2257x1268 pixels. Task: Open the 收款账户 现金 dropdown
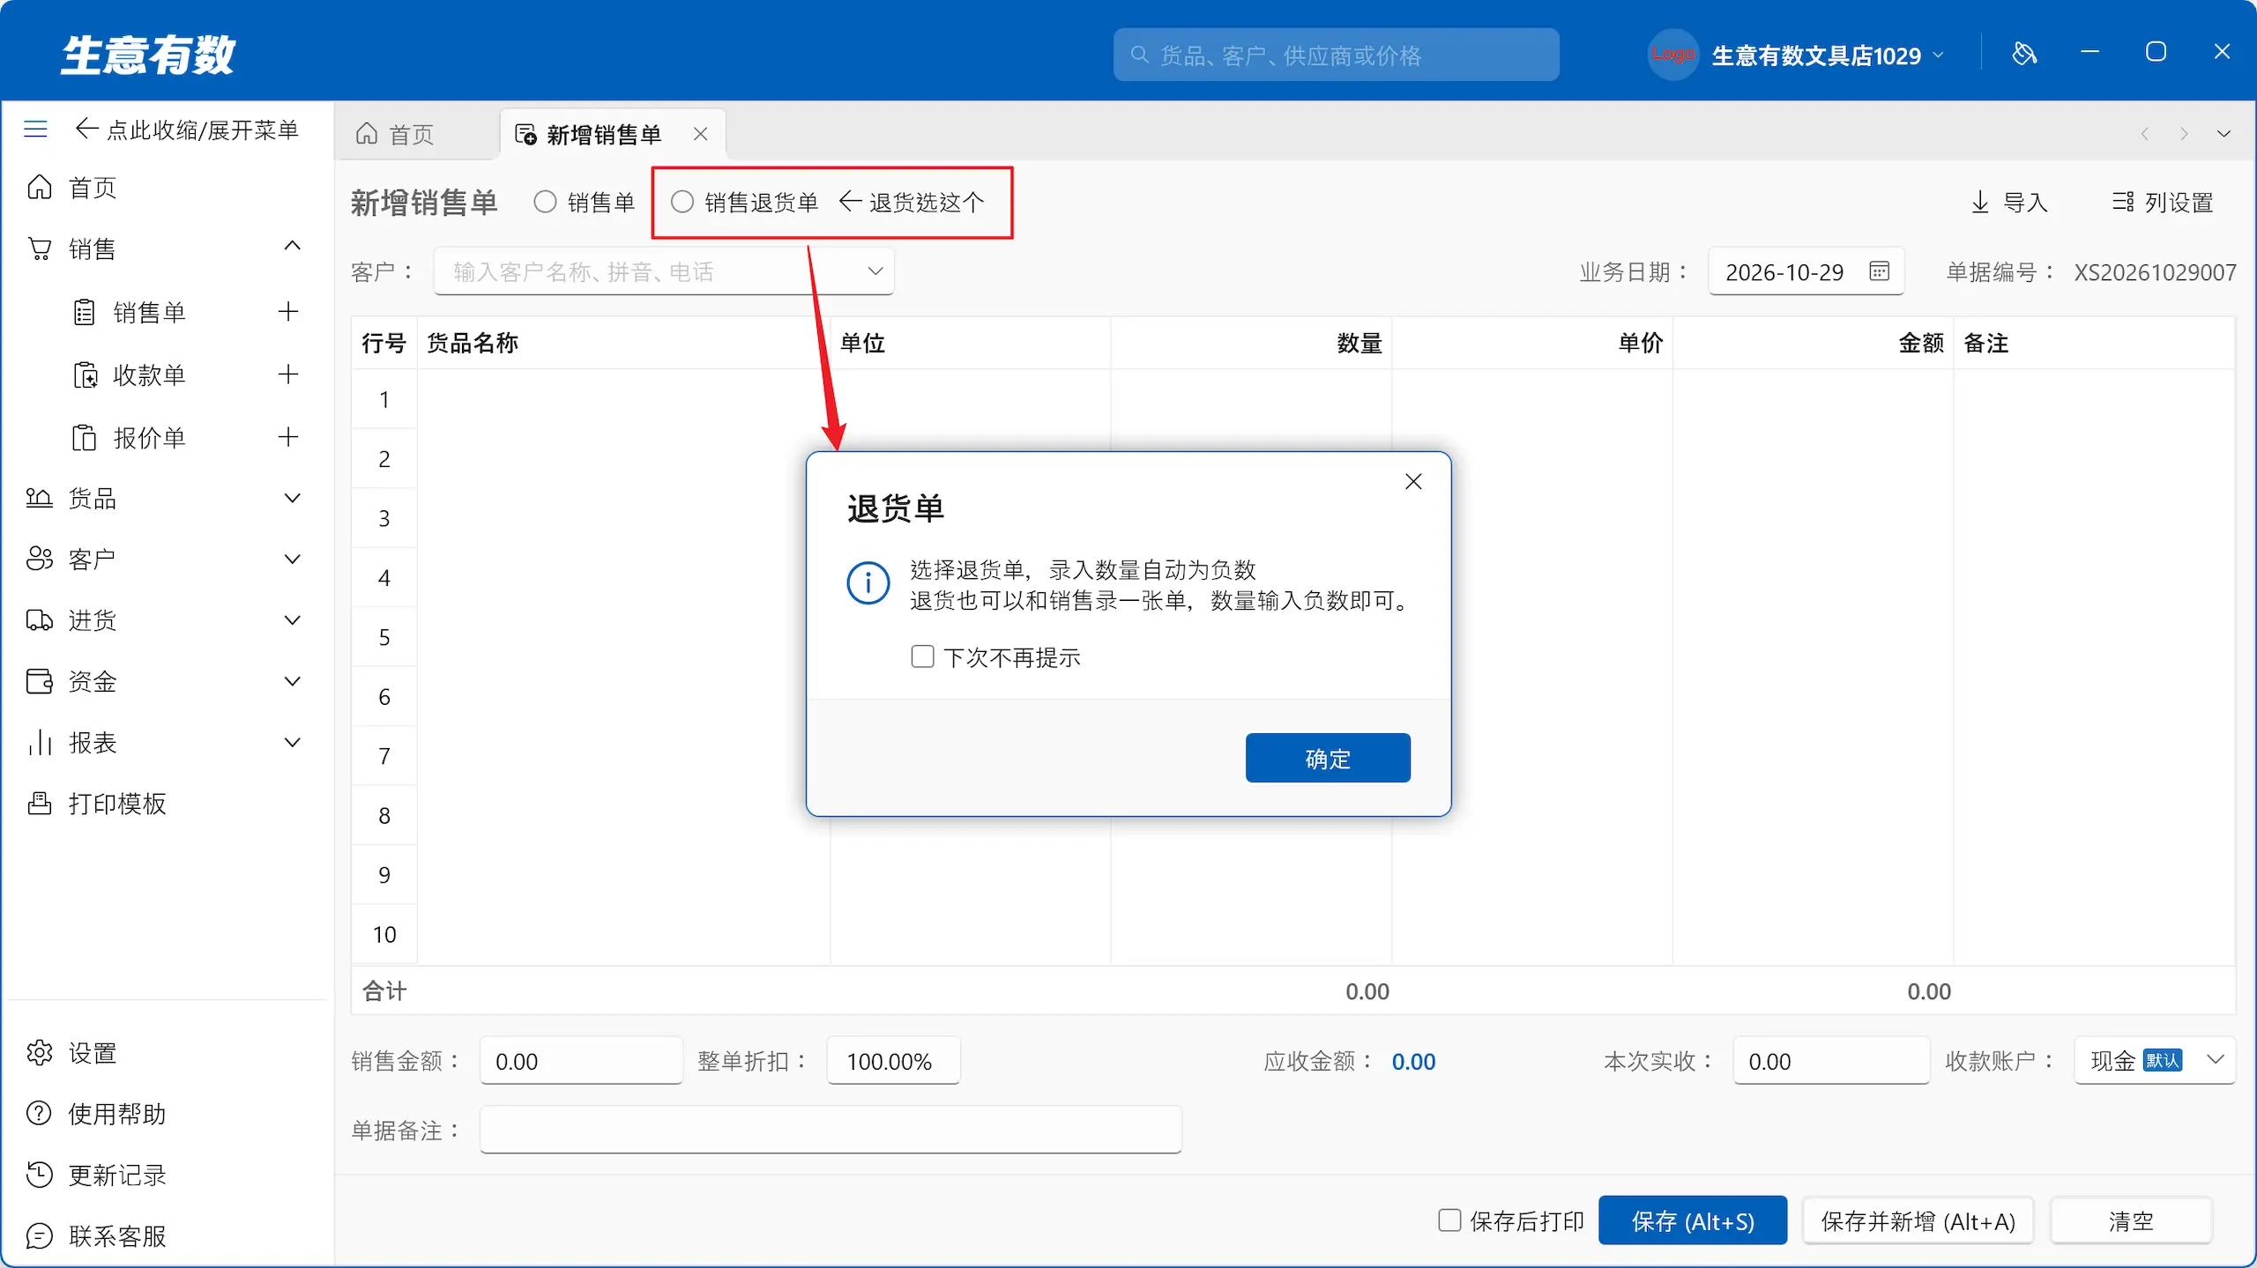2216,1059
